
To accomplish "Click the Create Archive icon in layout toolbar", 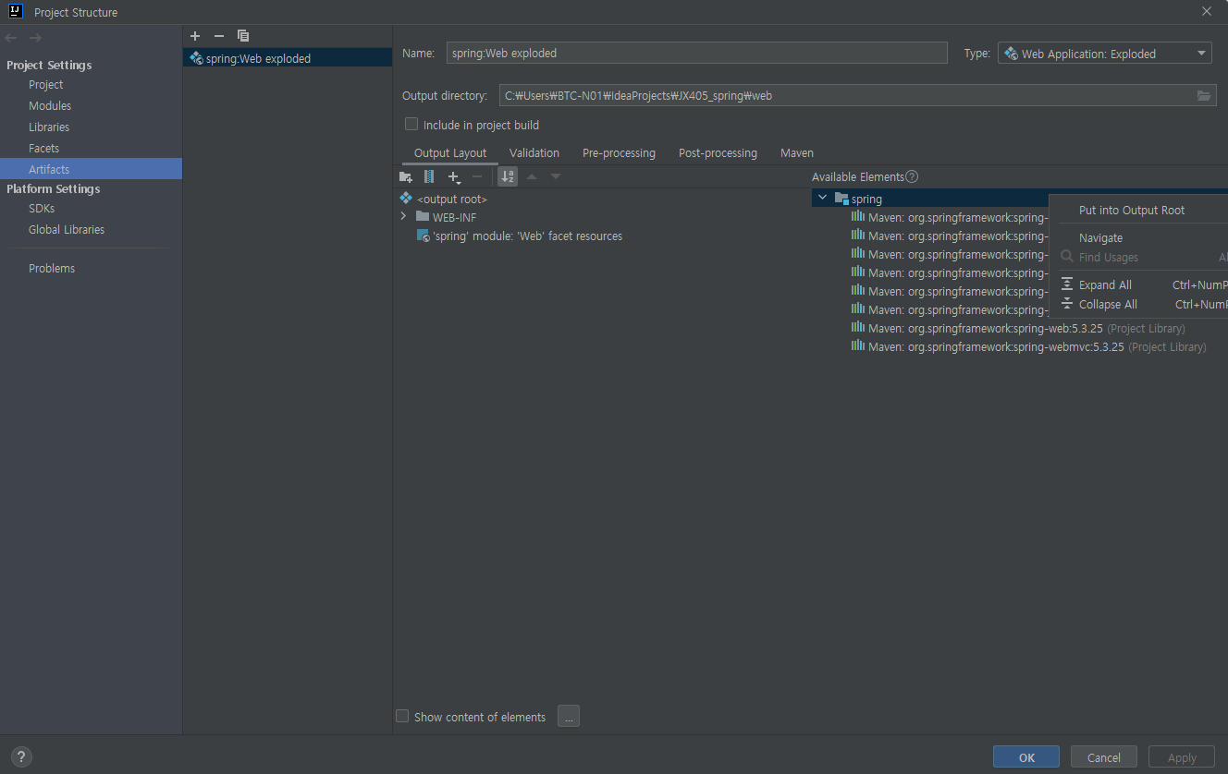I will (x=429, y=176).
